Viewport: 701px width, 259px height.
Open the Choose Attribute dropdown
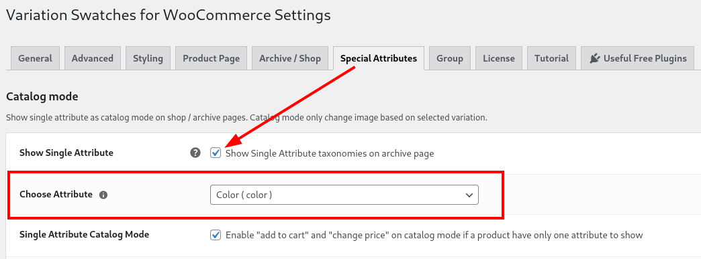(x=344, y=195)
